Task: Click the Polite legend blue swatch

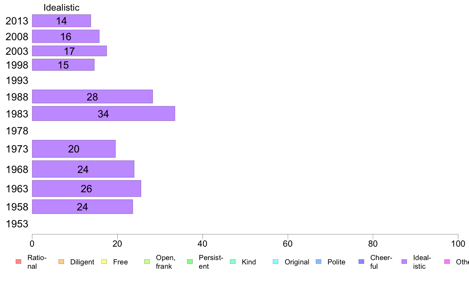Action: (x=319, y=262)
